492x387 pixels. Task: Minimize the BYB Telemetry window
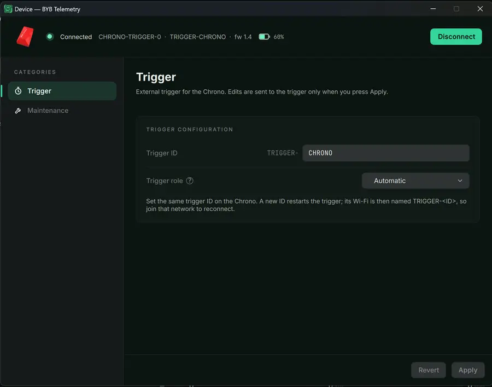433,9
